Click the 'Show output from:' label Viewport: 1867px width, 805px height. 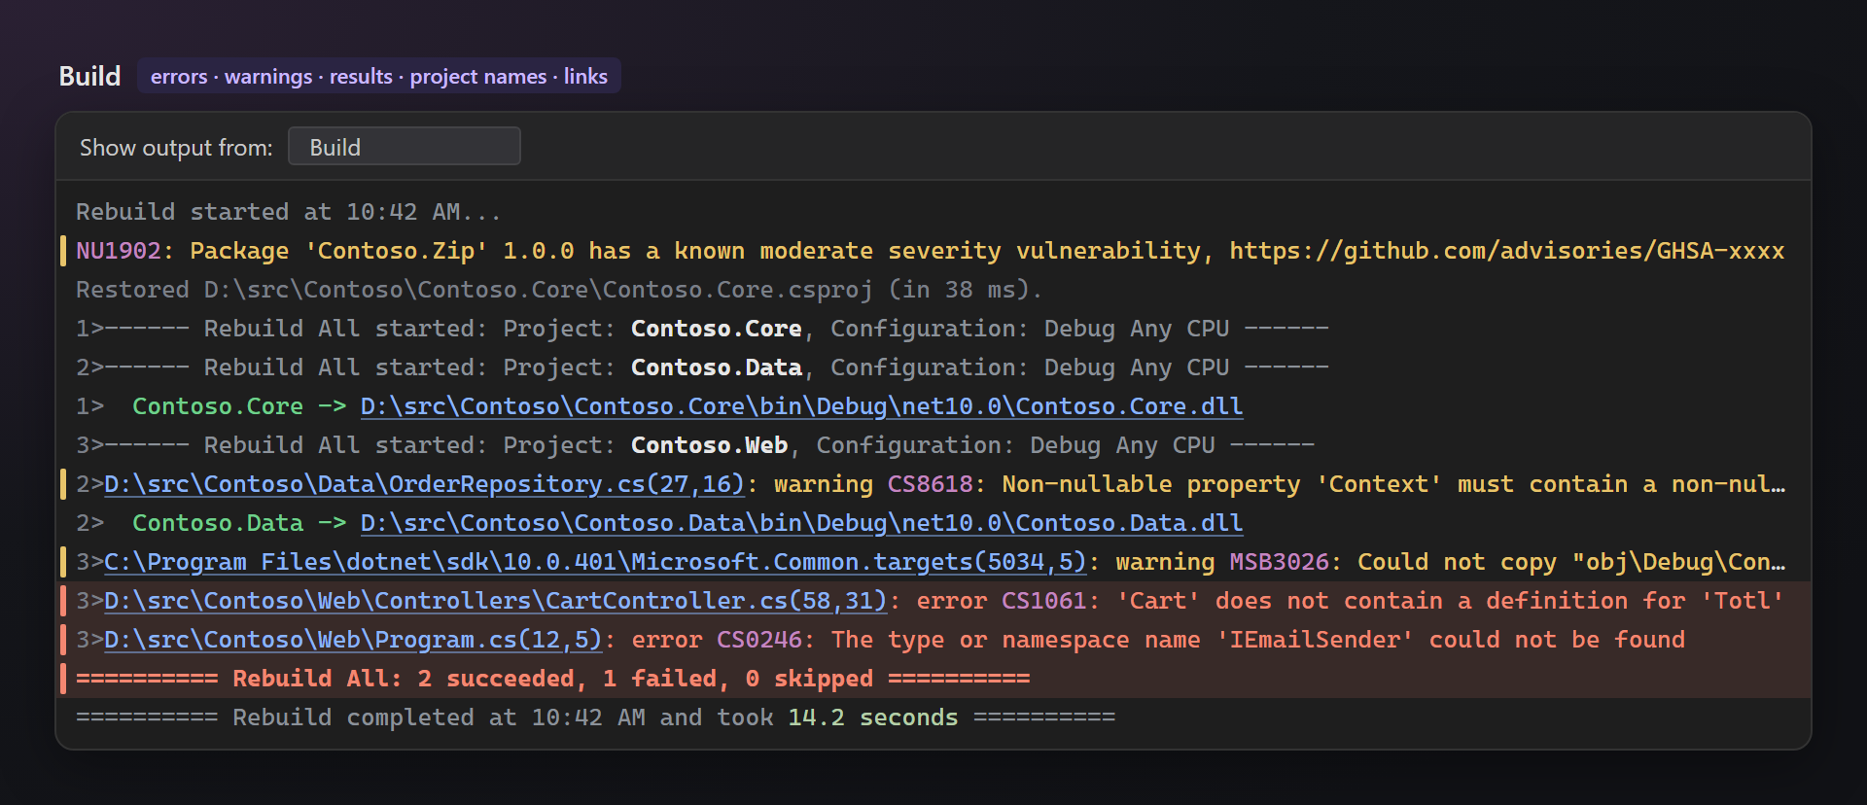pos(176,148)
